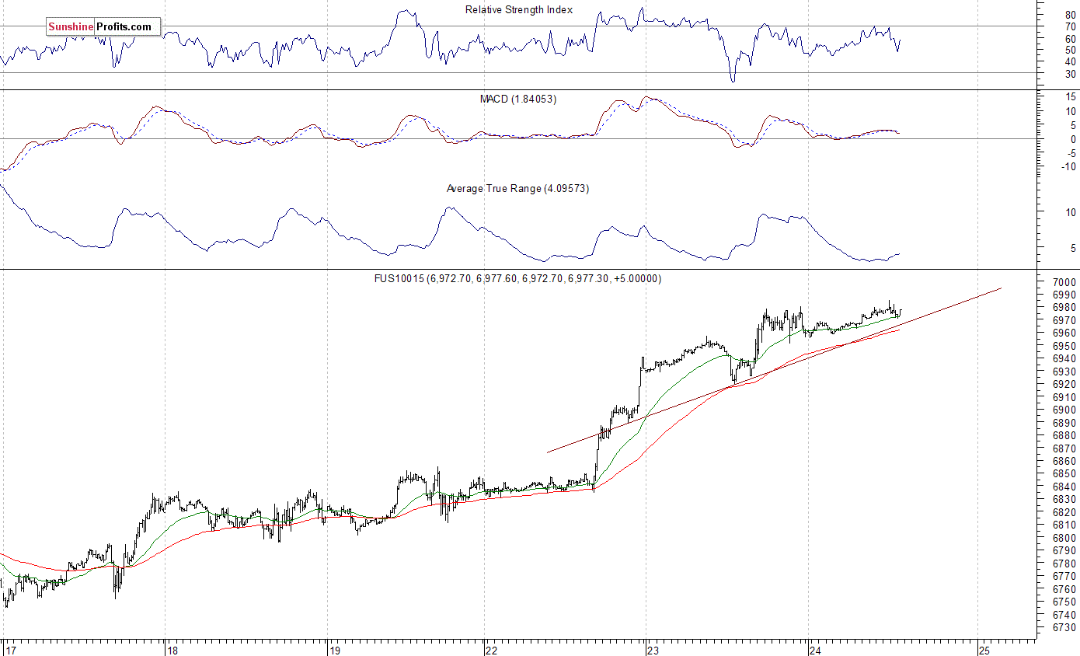Click the 30 oversold level on RSI axis
This screenshot has width=1080, height=656.
coord(1071,74)
